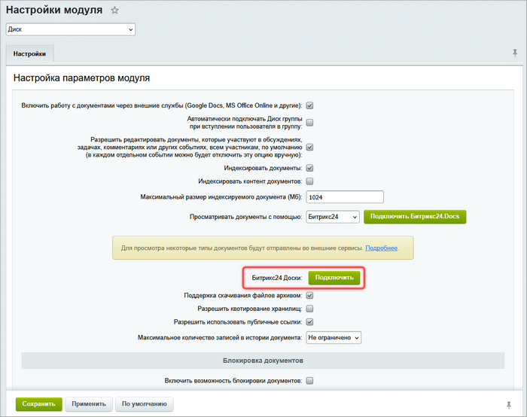Toggle the allow public links checkbox

click(309, 322)
